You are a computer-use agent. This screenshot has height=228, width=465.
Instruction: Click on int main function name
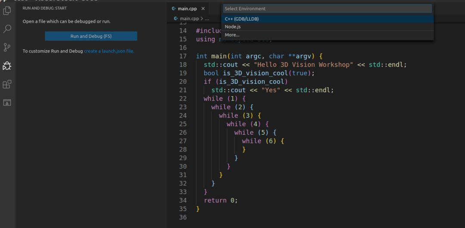coord(219,56)
